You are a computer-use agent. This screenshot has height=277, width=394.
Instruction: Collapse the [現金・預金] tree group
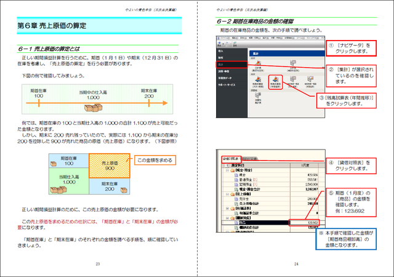(x=227, y=170)
